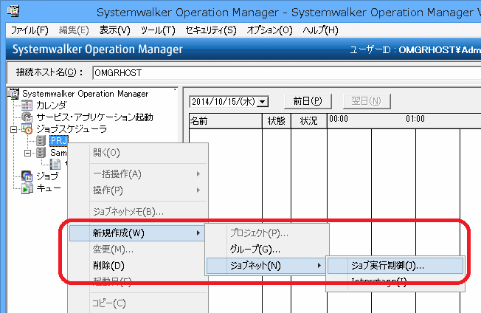
Task: Open the ヘルプ(H) menu
Action: (x=320, y=30)
